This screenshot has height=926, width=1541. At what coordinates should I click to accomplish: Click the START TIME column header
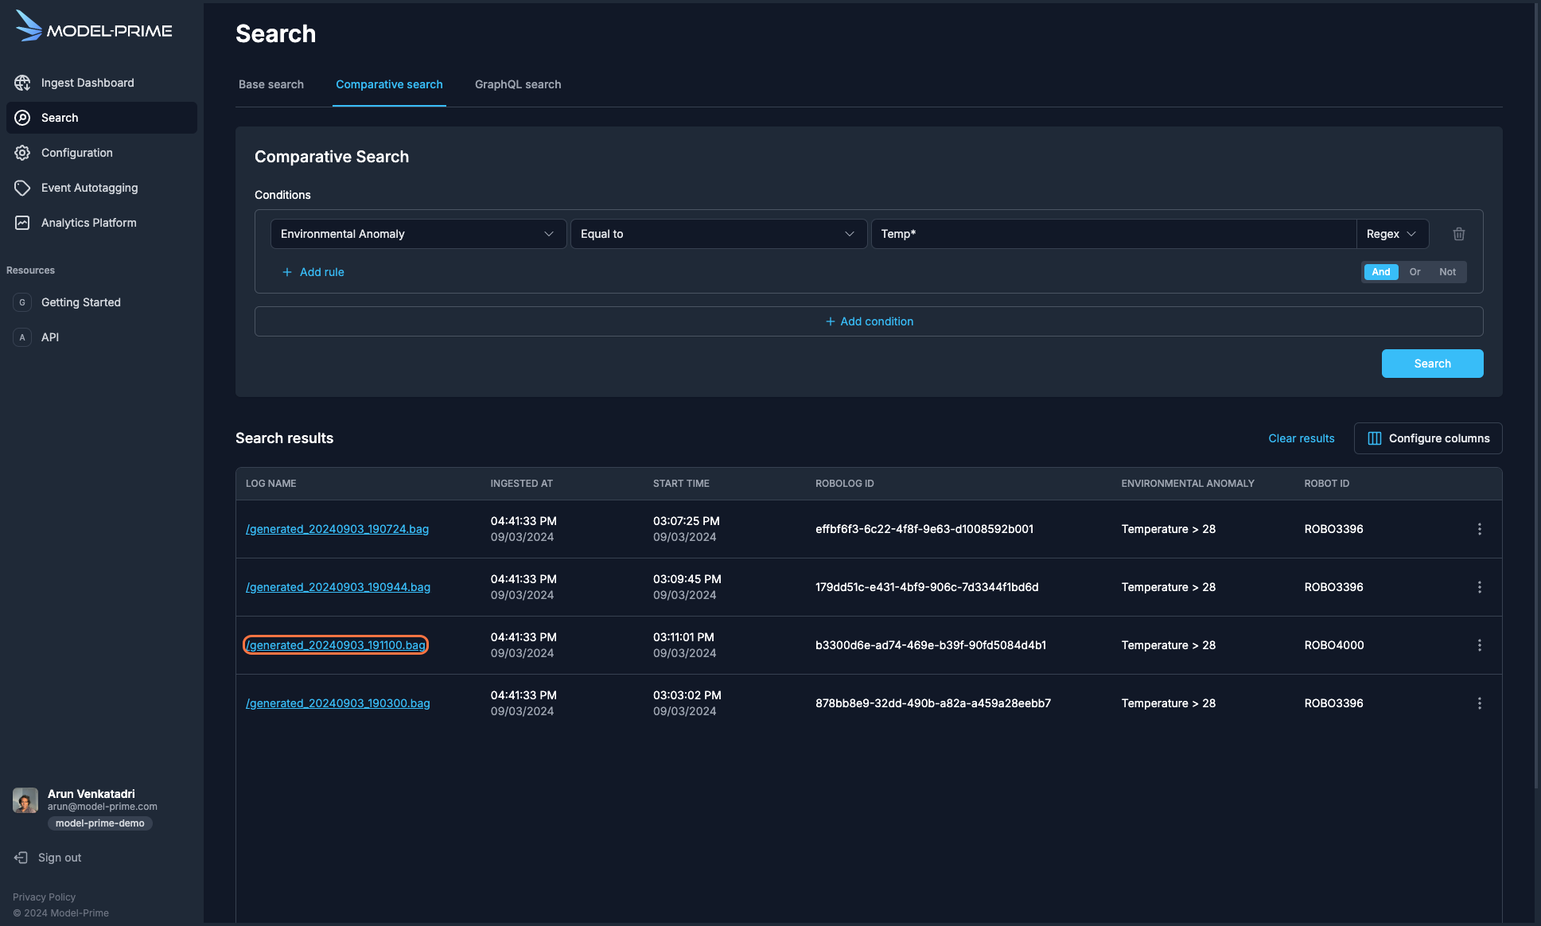tap(681, 484)
